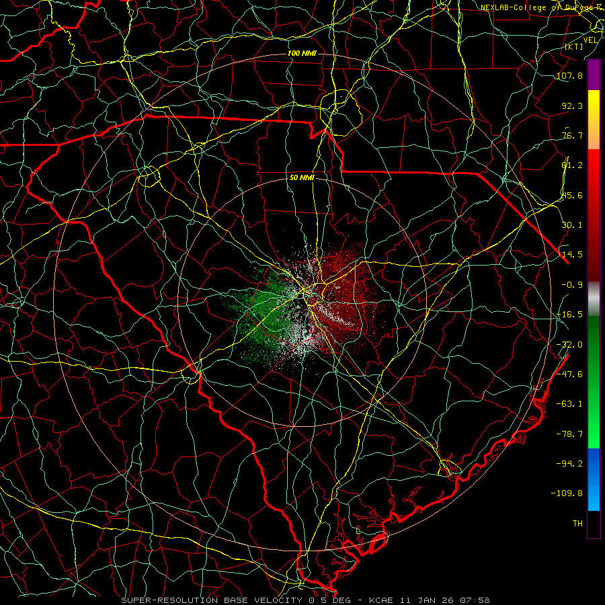The width and height of the screenshot is (605, 605).
Task: Click the -16.5 legend value
Action: pyautogui.click(x=569, y=315)
